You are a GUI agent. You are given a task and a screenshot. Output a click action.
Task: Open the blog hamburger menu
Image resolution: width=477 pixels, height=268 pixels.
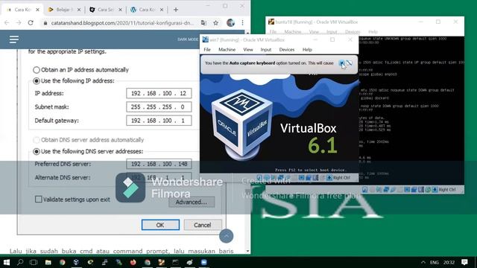(14, 39)
